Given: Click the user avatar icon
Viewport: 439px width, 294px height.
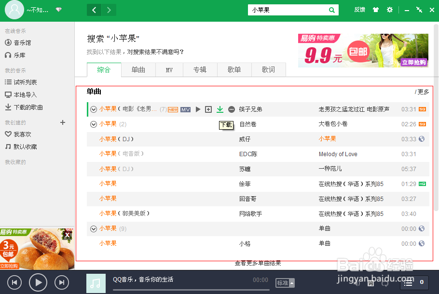Looking at the screenshot, I should (14, 10).
